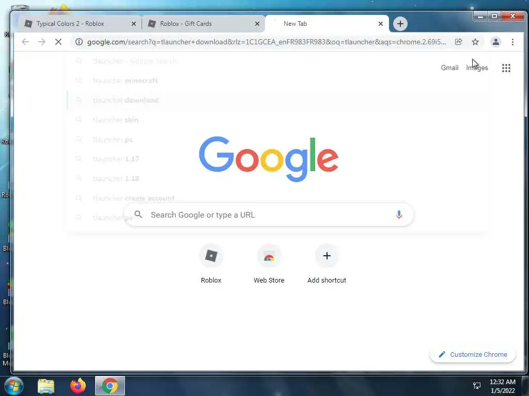Select the tlauncher download suggestion
529x396 pixels.
[277, 101]
